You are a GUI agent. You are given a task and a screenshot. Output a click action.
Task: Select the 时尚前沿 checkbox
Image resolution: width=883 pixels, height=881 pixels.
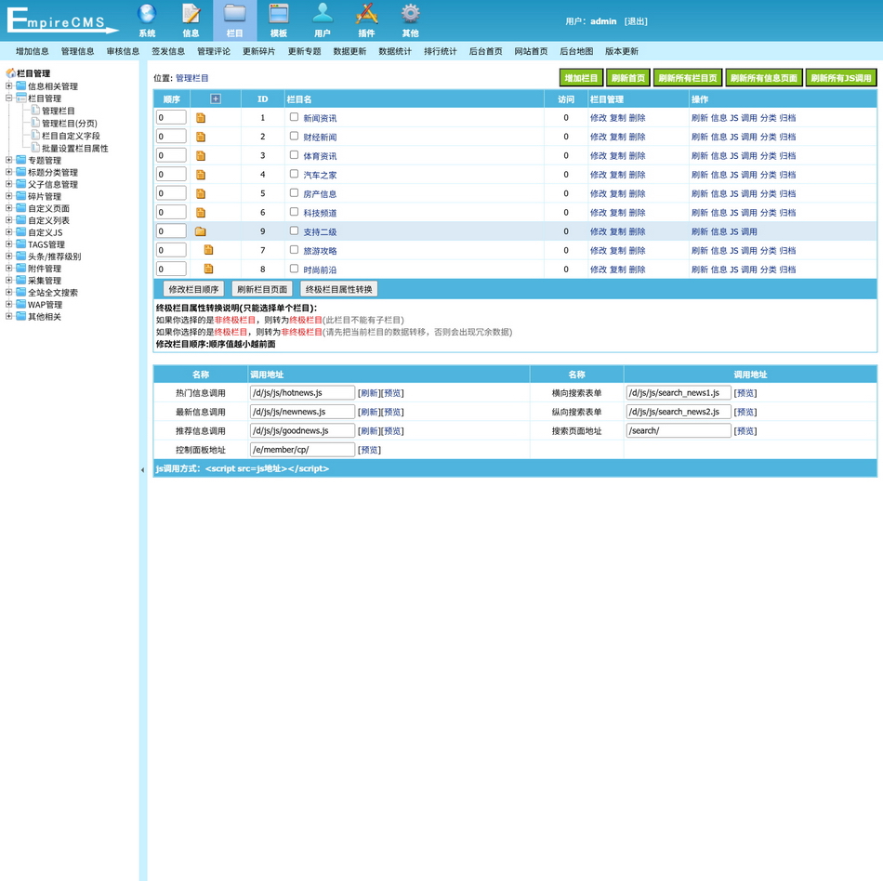pos(294,269)
